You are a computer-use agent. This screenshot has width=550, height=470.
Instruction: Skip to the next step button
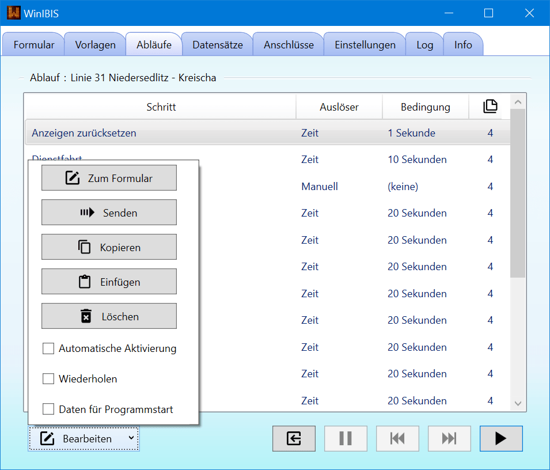coord(449,438)
